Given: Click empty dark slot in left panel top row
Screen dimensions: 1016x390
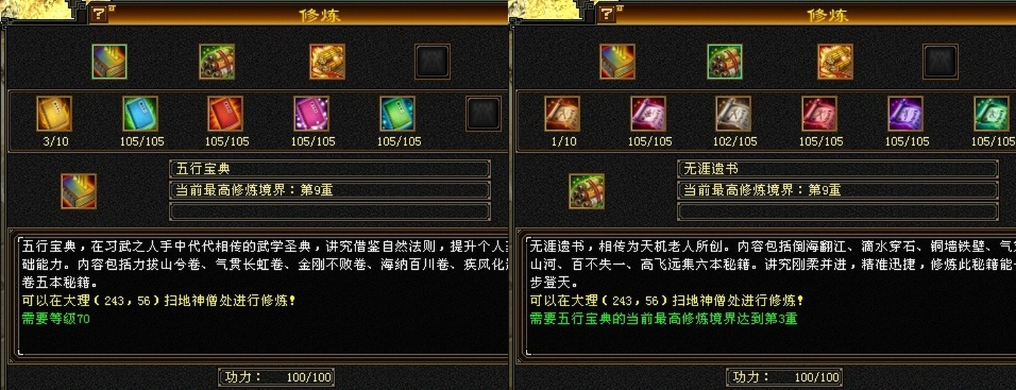Looking at the screenshot, I should [x=432, y=62].
